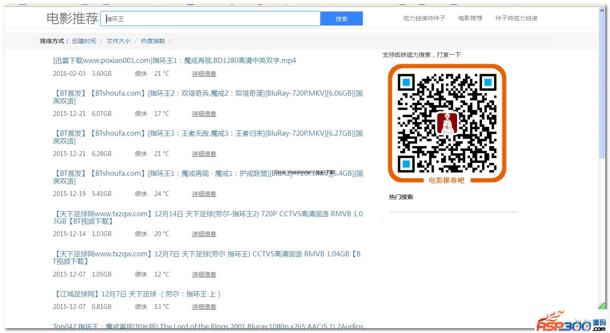This screenshot has height=333, width=610.
Task: Click the scrollbar up arrow button
Action: (x=602, y=10)
